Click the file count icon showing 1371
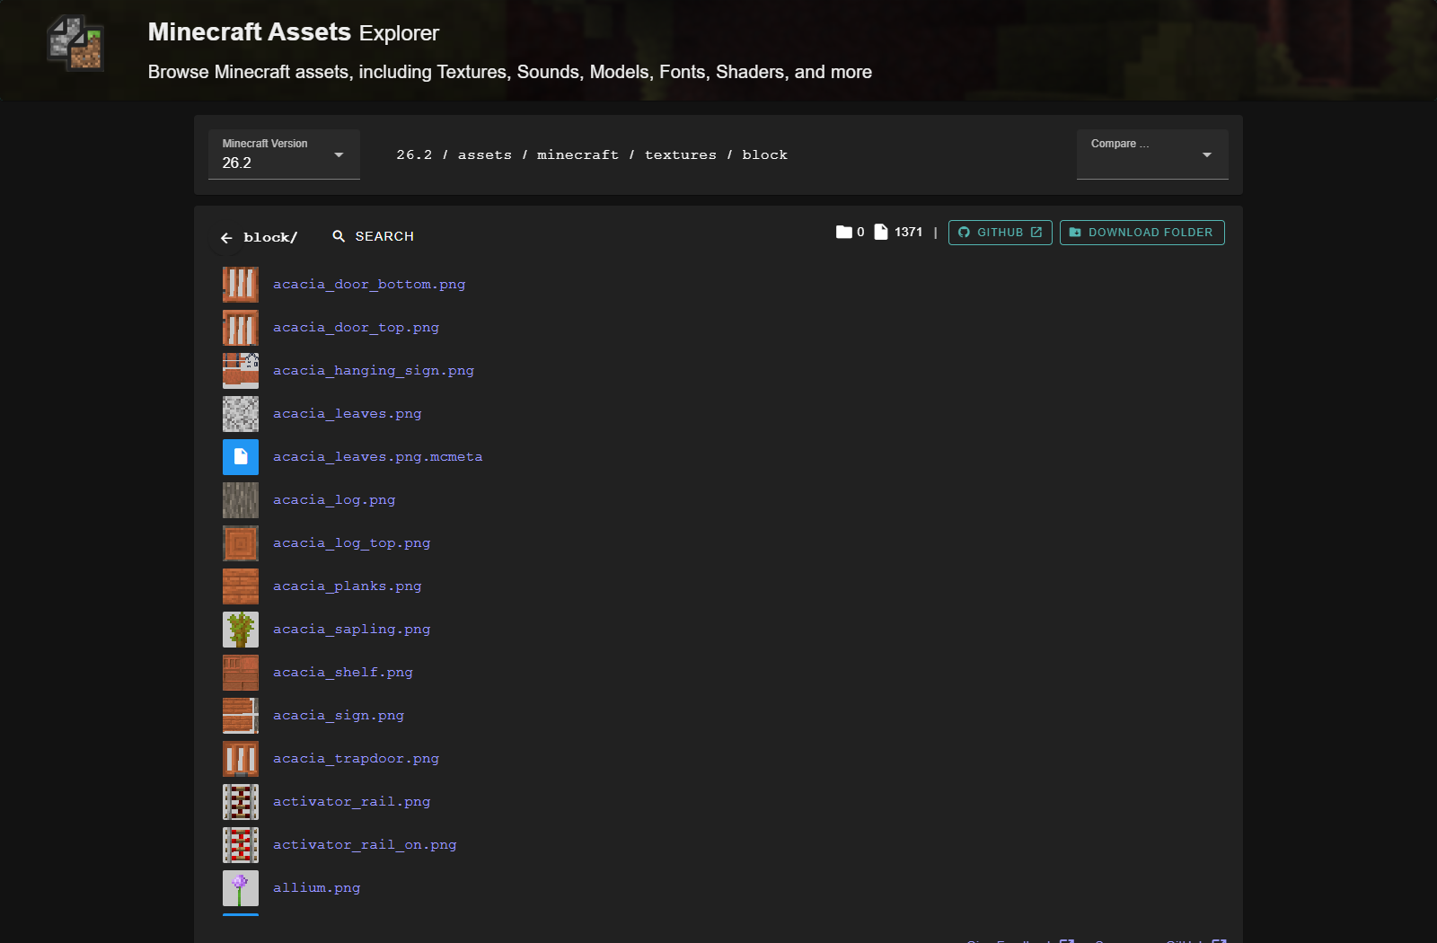This screenshot has height=943, width=1437. coord(881,232)
